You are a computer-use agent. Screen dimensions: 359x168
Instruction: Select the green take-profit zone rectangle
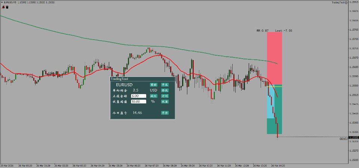278,110
